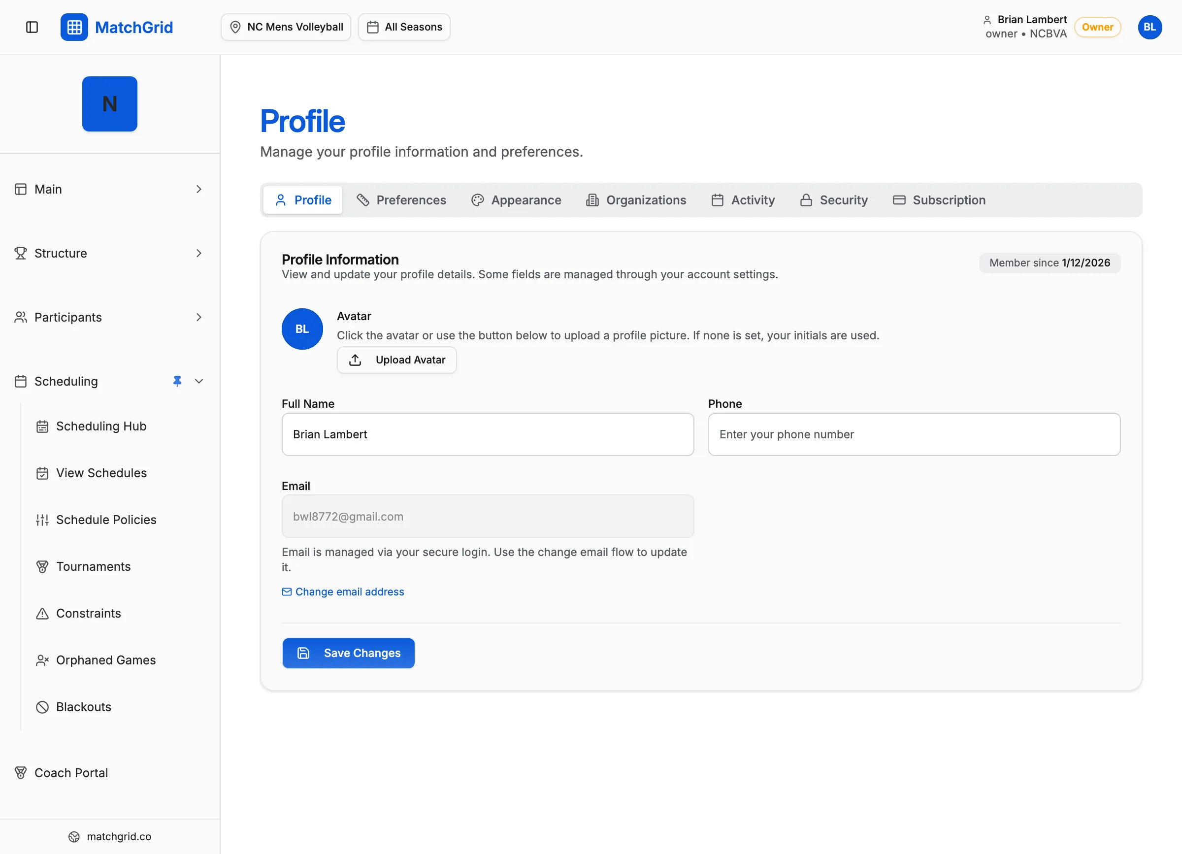Open the Scheduling Hub via its calendar icon
1182x854 pixels.
coord(42,426)
